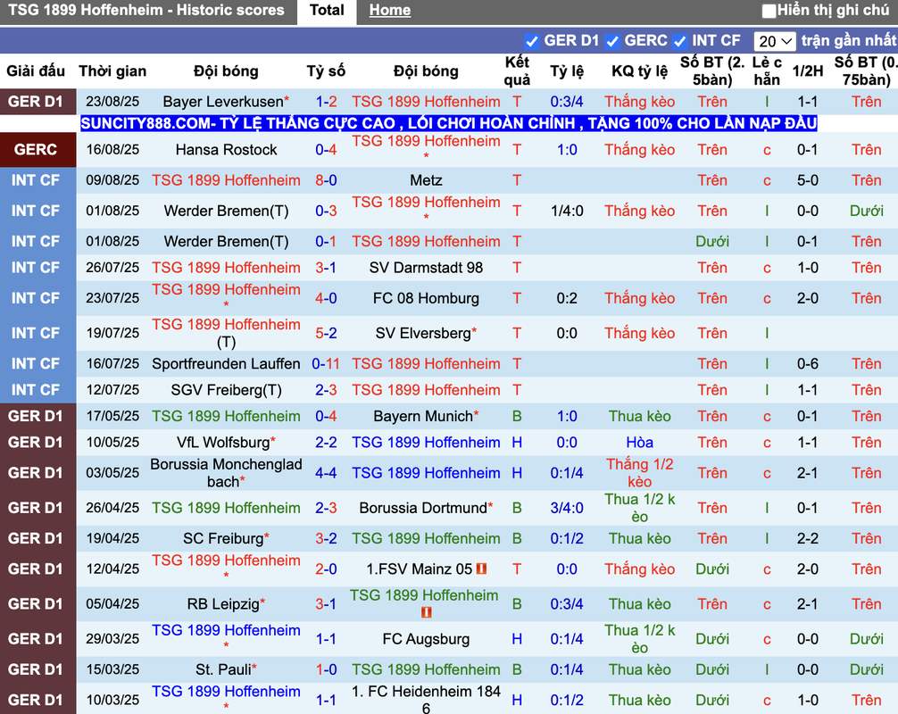Select SV Darmstadt 98 team
Image resolution: width=898 pixels, height=714 pixels.
point(426,268)
